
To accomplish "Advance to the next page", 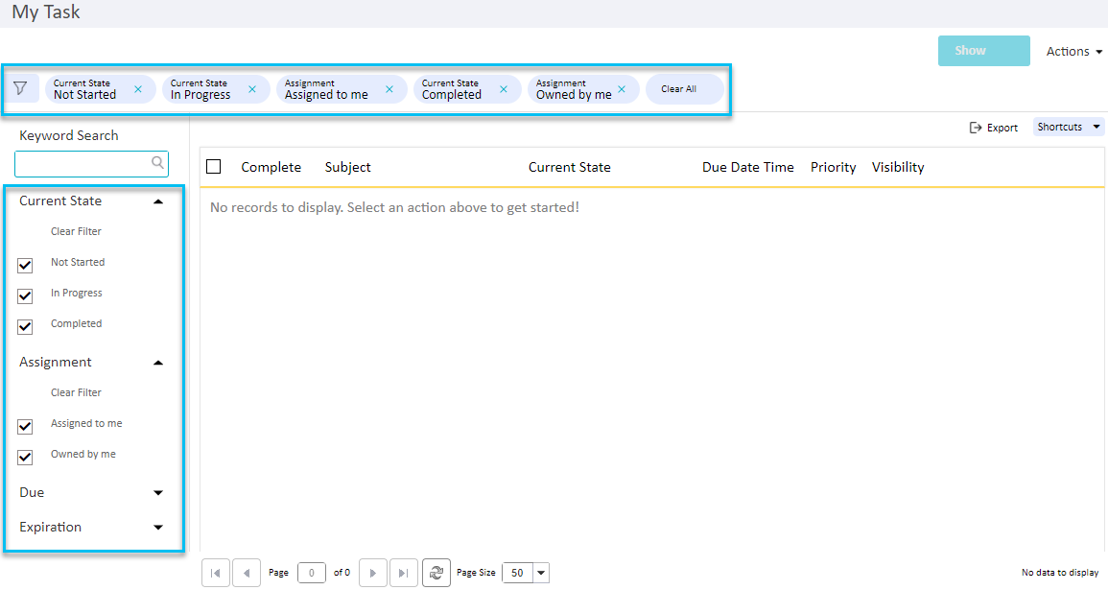I will [x=373, y=572].
